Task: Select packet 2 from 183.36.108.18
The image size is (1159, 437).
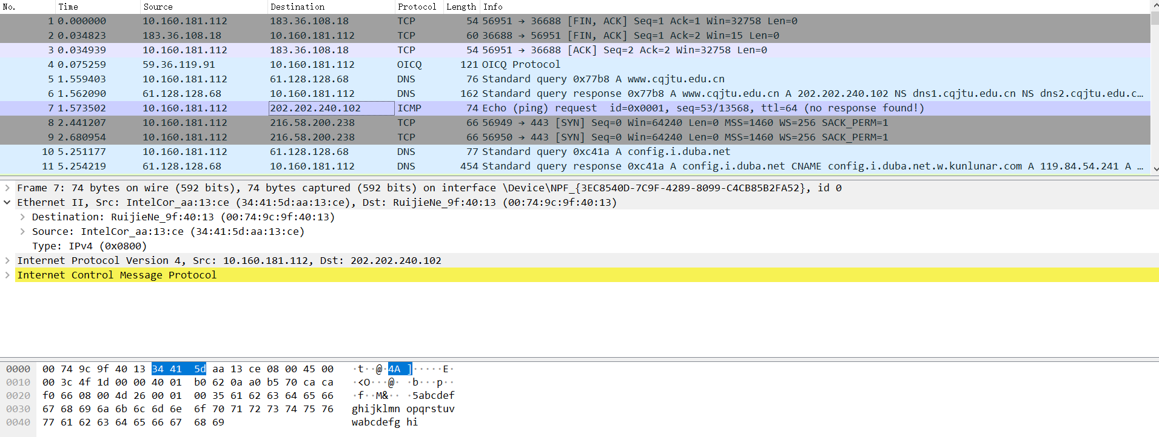Action: click(575, 35)
